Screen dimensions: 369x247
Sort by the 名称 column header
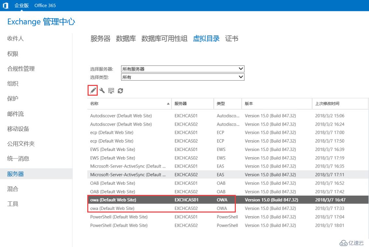129,103
